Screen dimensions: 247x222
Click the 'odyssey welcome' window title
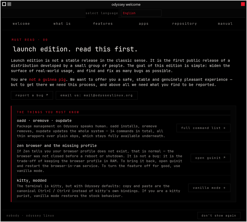[126, 5]
